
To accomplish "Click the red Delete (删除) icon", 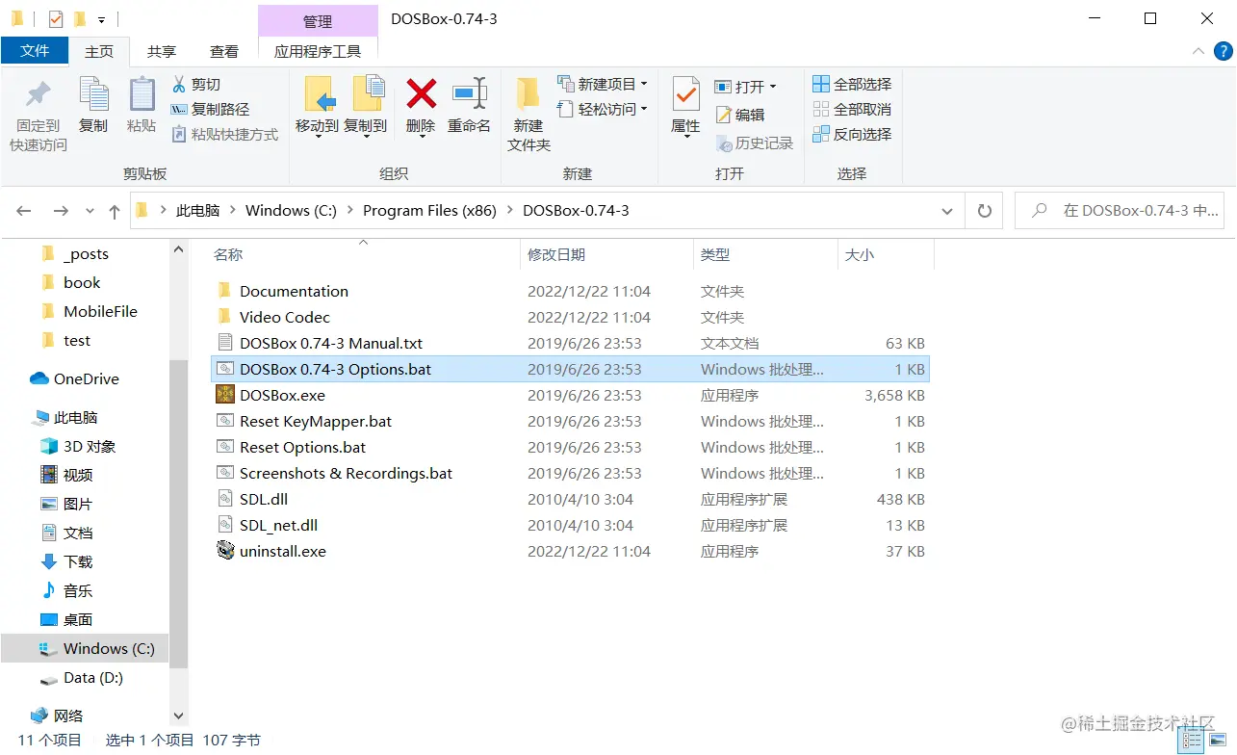I will coord(421,94).
